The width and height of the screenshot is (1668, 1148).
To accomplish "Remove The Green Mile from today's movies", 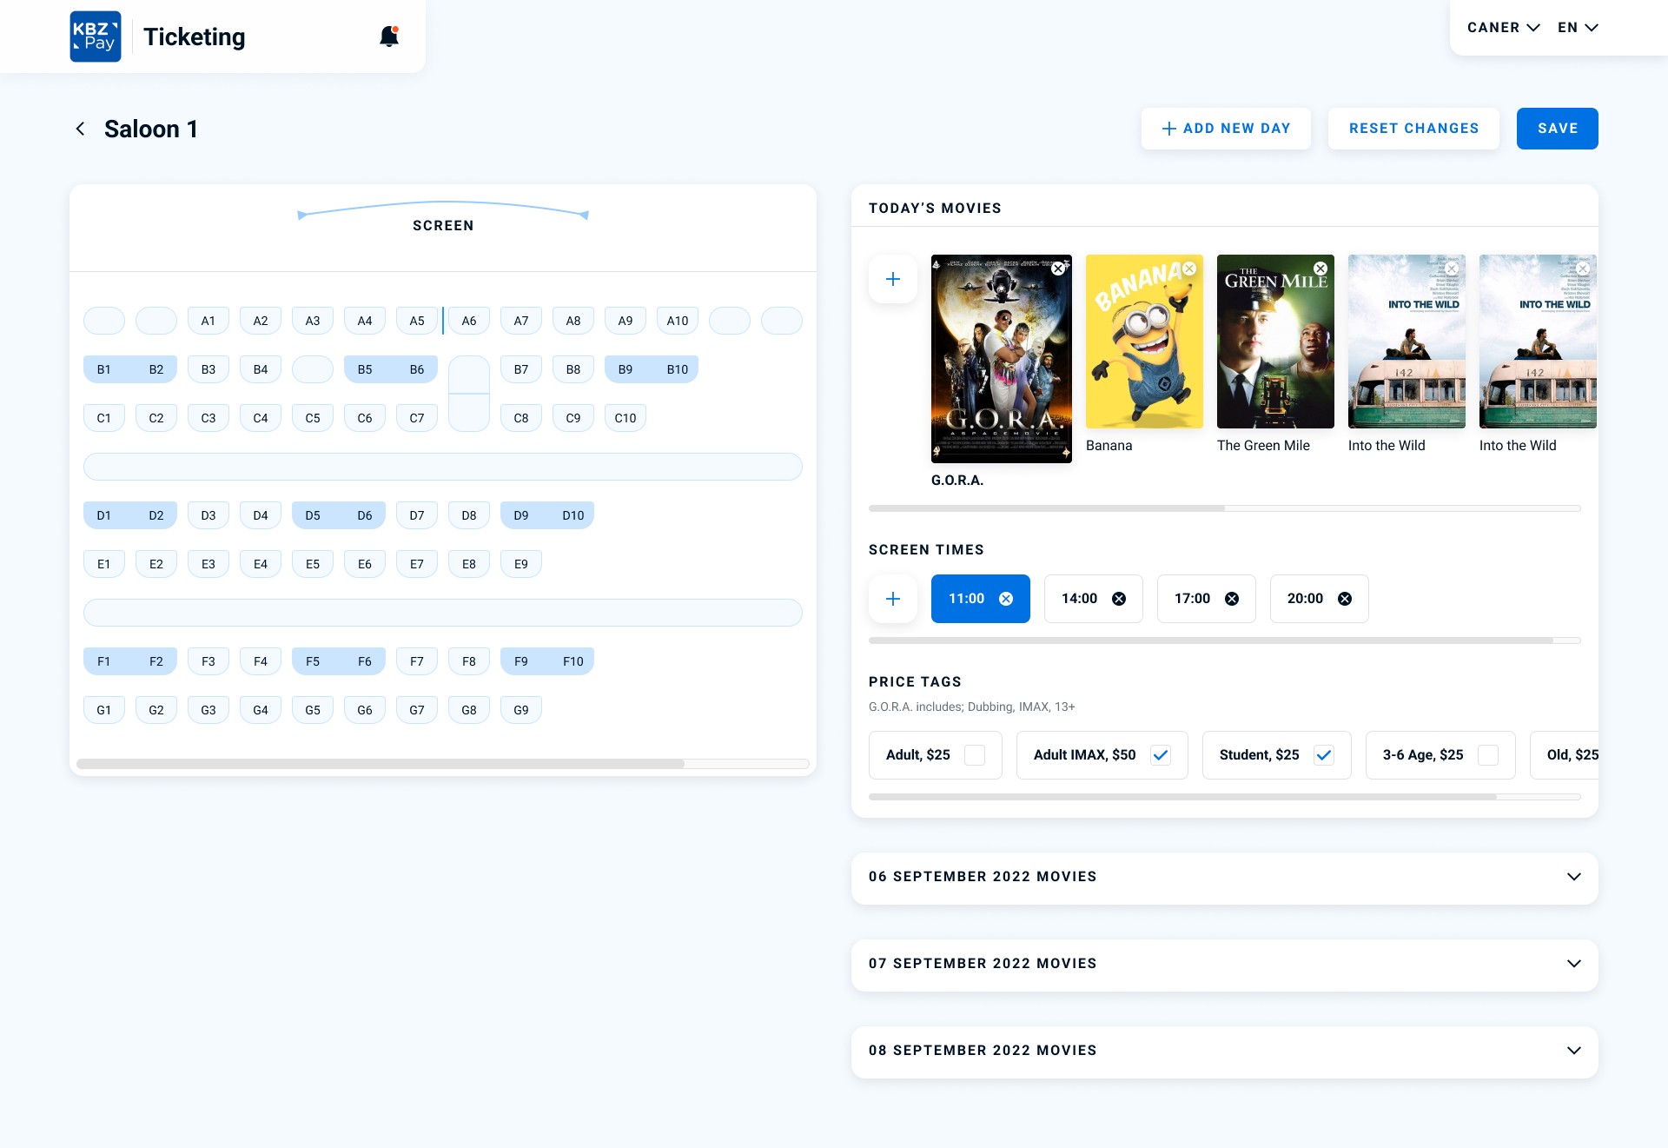I will point(1320,269).
